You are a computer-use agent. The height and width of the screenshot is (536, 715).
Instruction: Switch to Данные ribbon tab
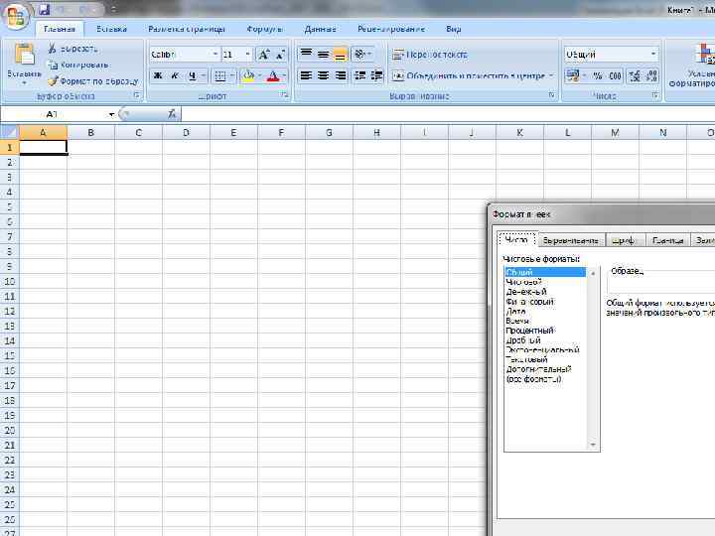point(320,29)
